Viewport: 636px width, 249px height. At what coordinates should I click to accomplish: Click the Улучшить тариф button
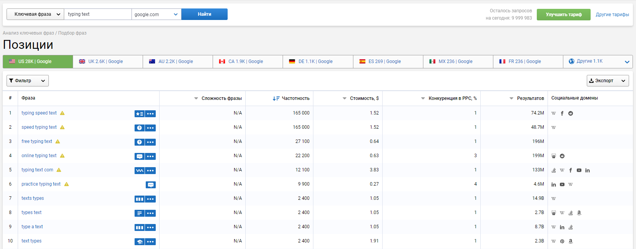pyautogui.click(x=563, y=15)
